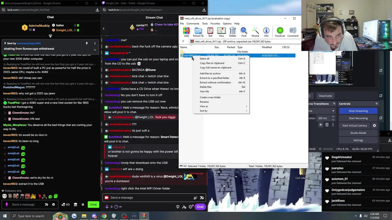Add a scene transition with plus icon

click(x=321, y=125)
